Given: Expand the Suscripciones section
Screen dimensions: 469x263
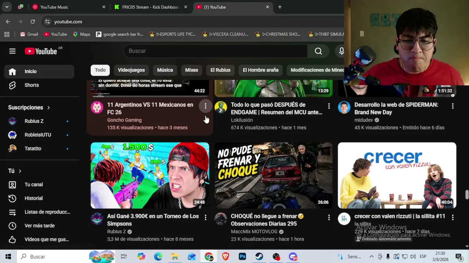Looking at the screenshot, I should (x=29, y=107).
